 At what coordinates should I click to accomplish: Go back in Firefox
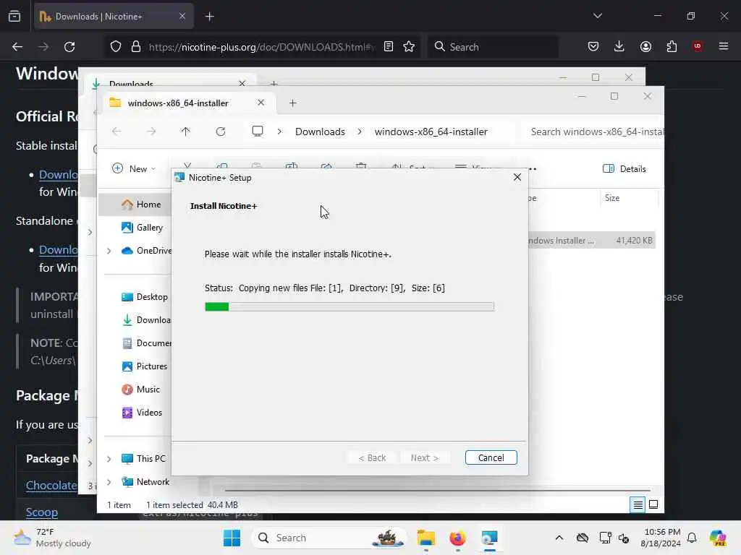point(17,47)
